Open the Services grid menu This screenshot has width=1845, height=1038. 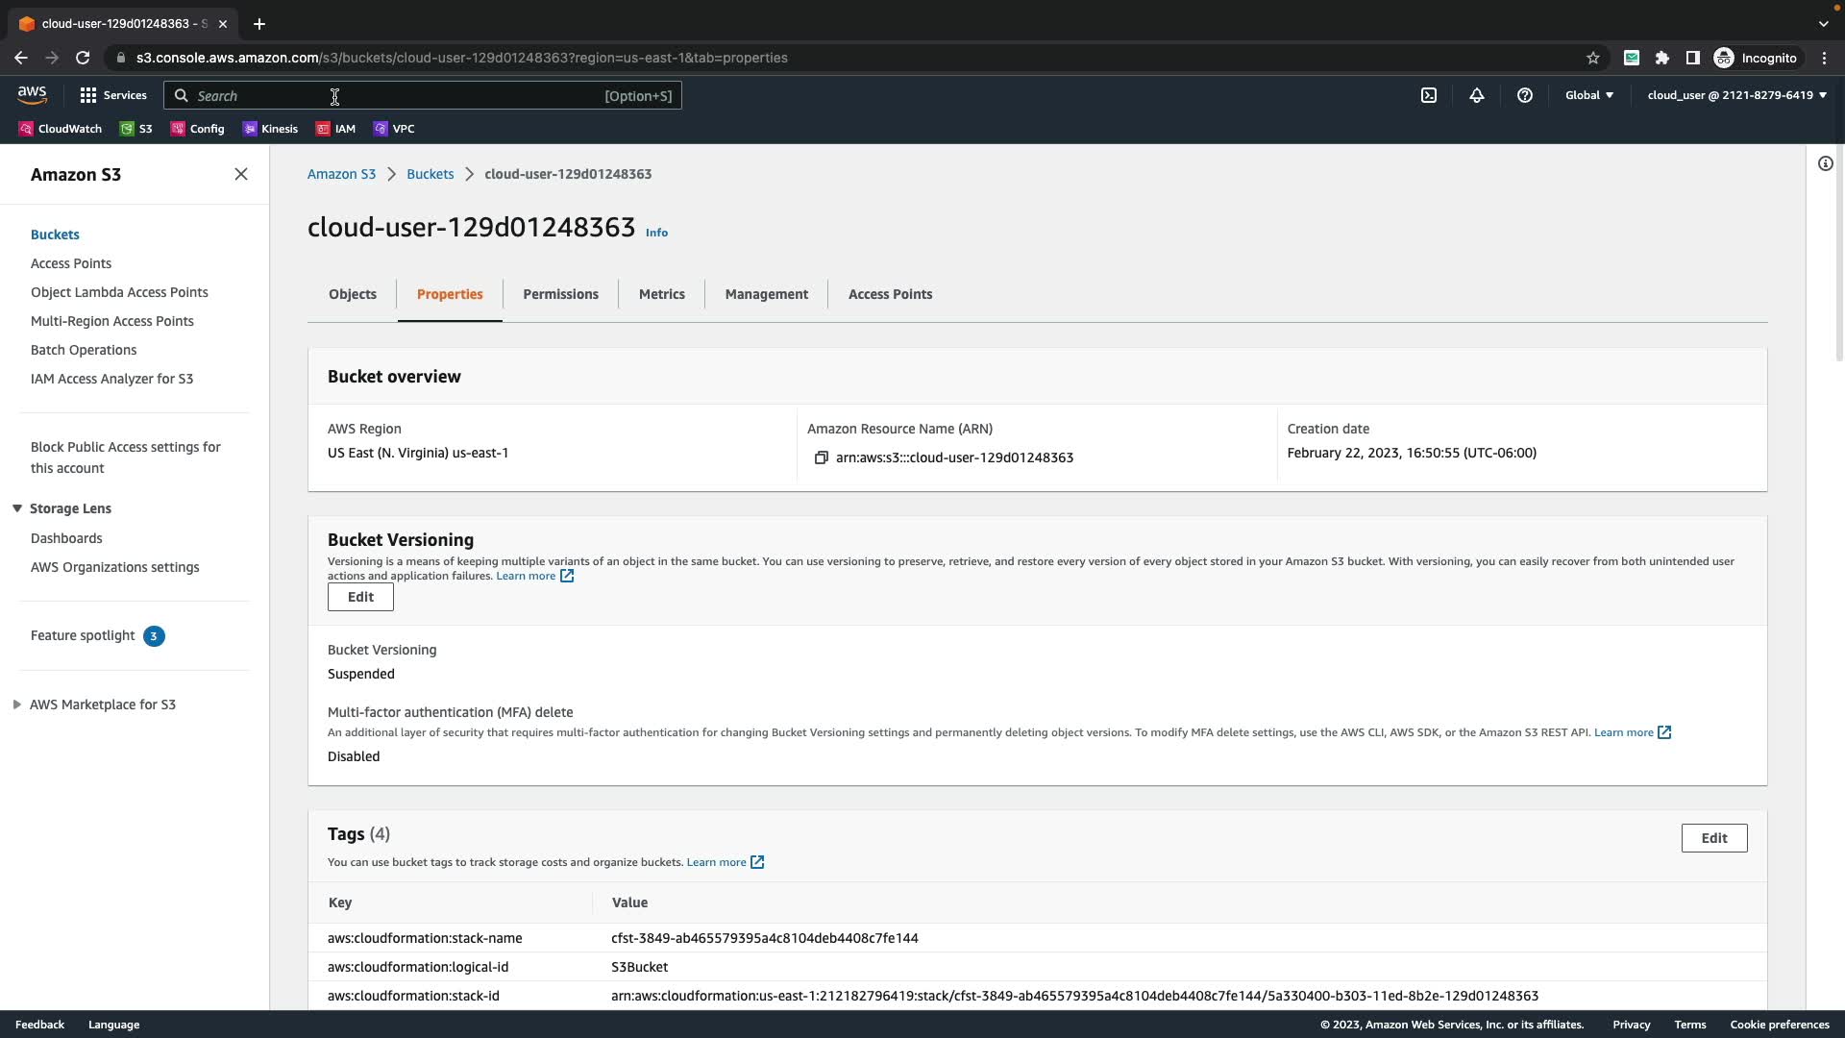[x=113, y=95]
